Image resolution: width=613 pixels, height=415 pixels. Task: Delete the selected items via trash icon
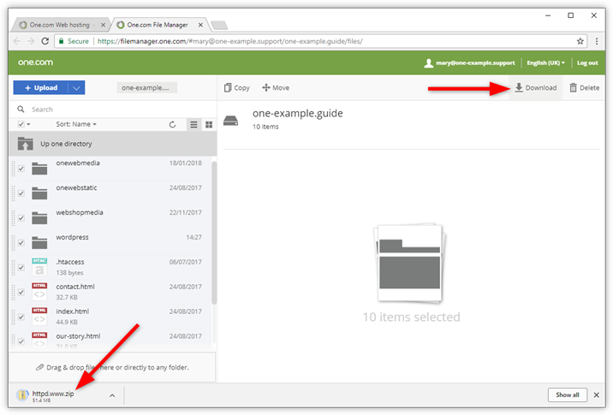(584, 87)
